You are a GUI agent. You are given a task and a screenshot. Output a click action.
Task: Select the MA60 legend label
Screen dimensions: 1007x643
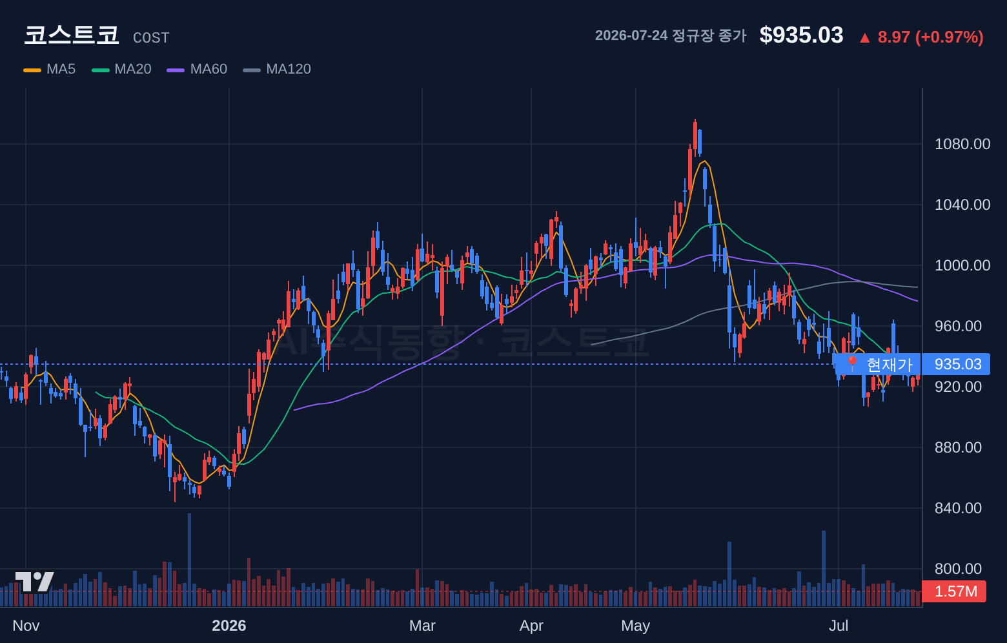point(209,69)
